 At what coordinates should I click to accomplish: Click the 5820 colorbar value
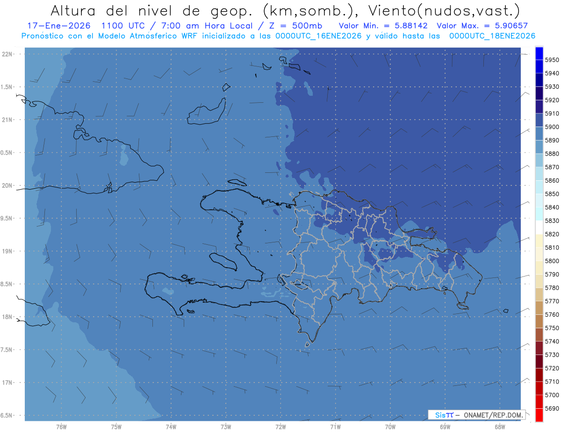click(552, 234)
